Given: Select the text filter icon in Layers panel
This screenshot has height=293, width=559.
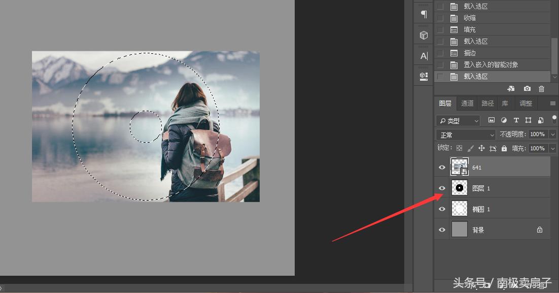Looking at the screenshot, I should pyautogui.click(x=516, y=120).
